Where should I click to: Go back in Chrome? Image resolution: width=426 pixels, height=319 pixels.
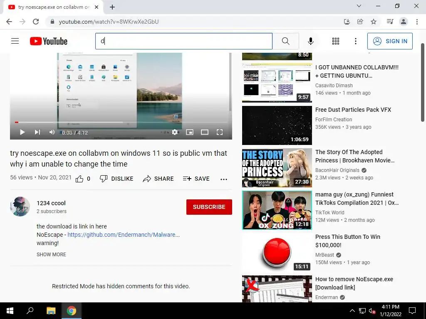pos(9,22)
